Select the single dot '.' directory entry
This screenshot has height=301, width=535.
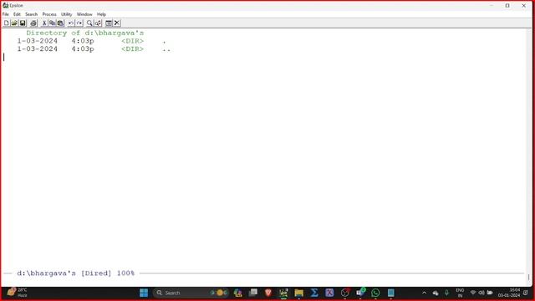(164, 41)
